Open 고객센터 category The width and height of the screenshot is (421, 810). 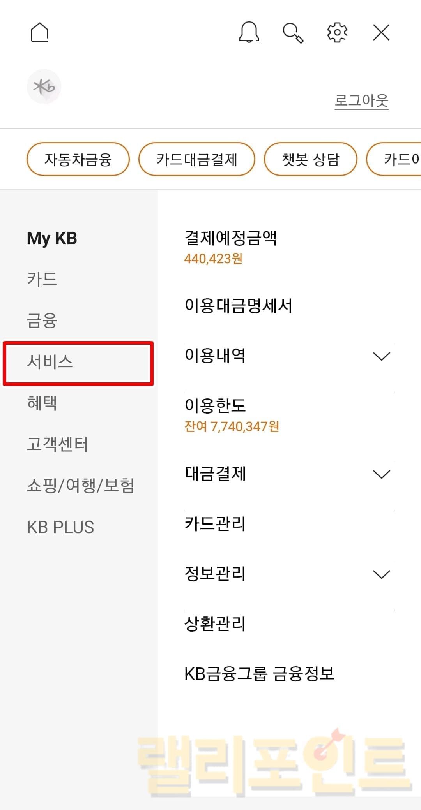coord(57,444)
